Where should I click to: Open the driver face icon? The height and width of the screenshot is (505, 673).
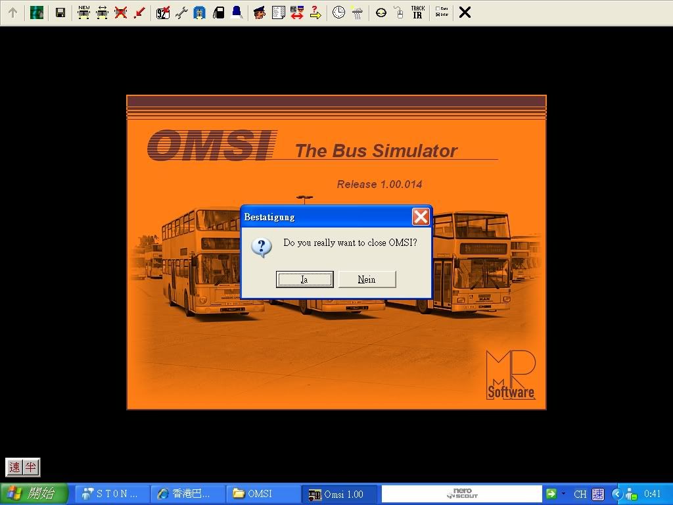click(x=260, y=13)
